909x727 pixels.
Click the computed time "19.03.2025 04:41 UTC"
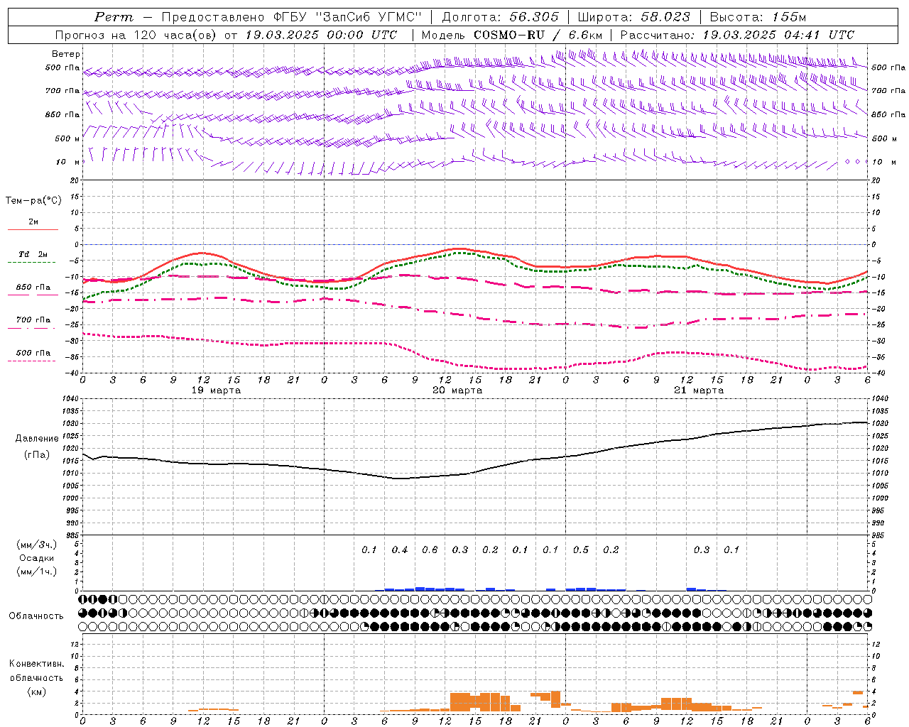(778, 35)
